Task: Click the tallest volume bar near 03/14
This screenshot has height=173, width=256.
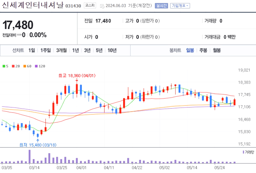Action: point(29,156)
